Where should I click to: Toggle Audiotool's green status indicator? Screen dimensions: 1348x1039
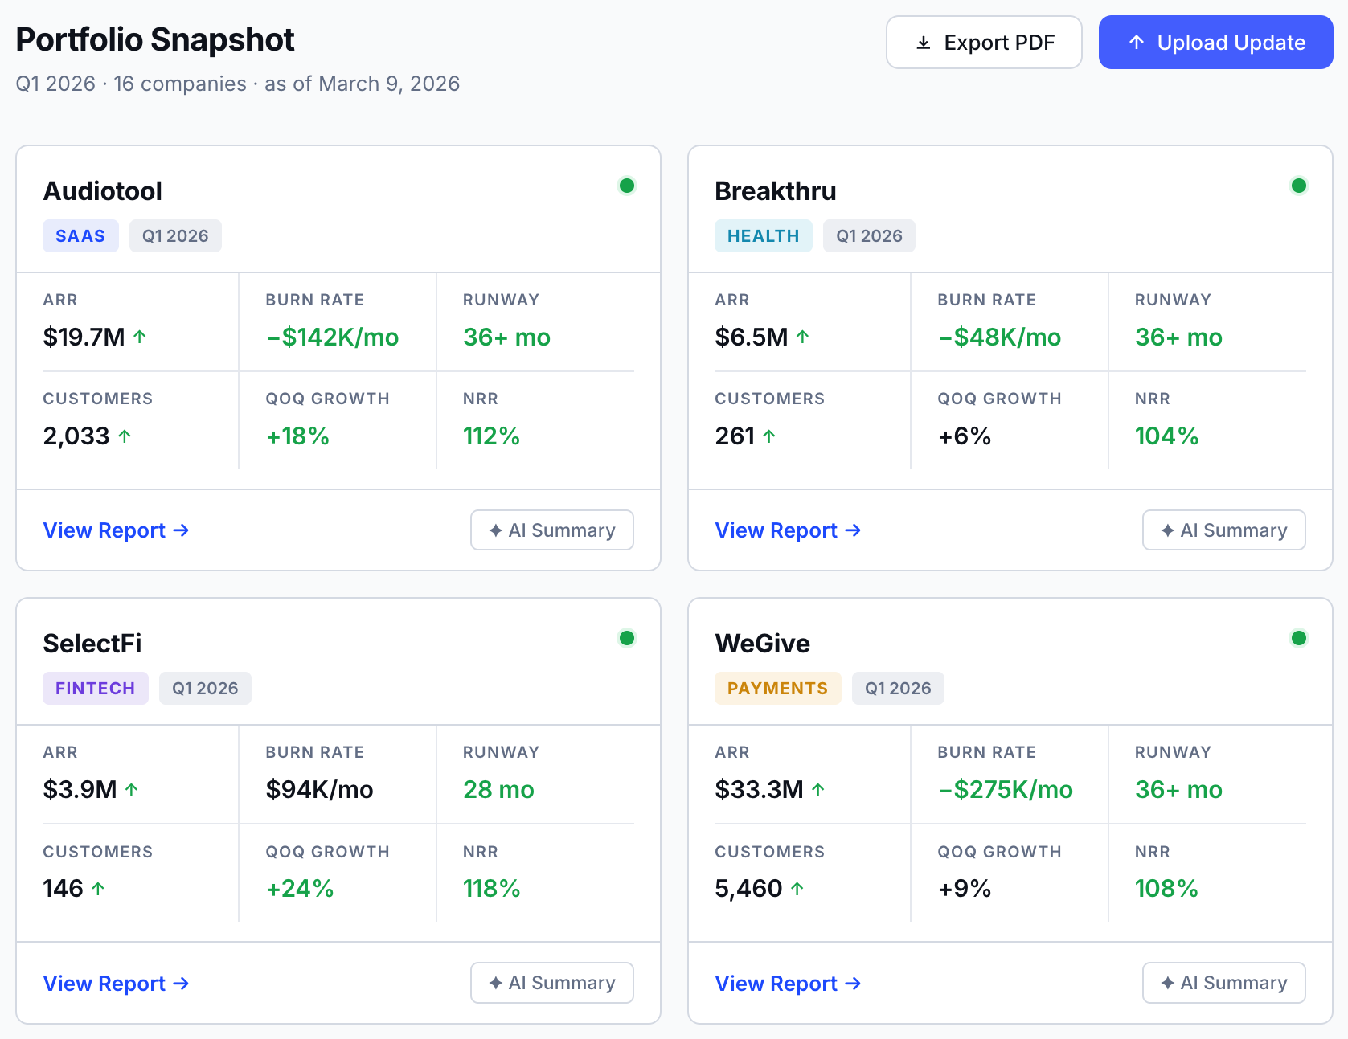[627, 185]
